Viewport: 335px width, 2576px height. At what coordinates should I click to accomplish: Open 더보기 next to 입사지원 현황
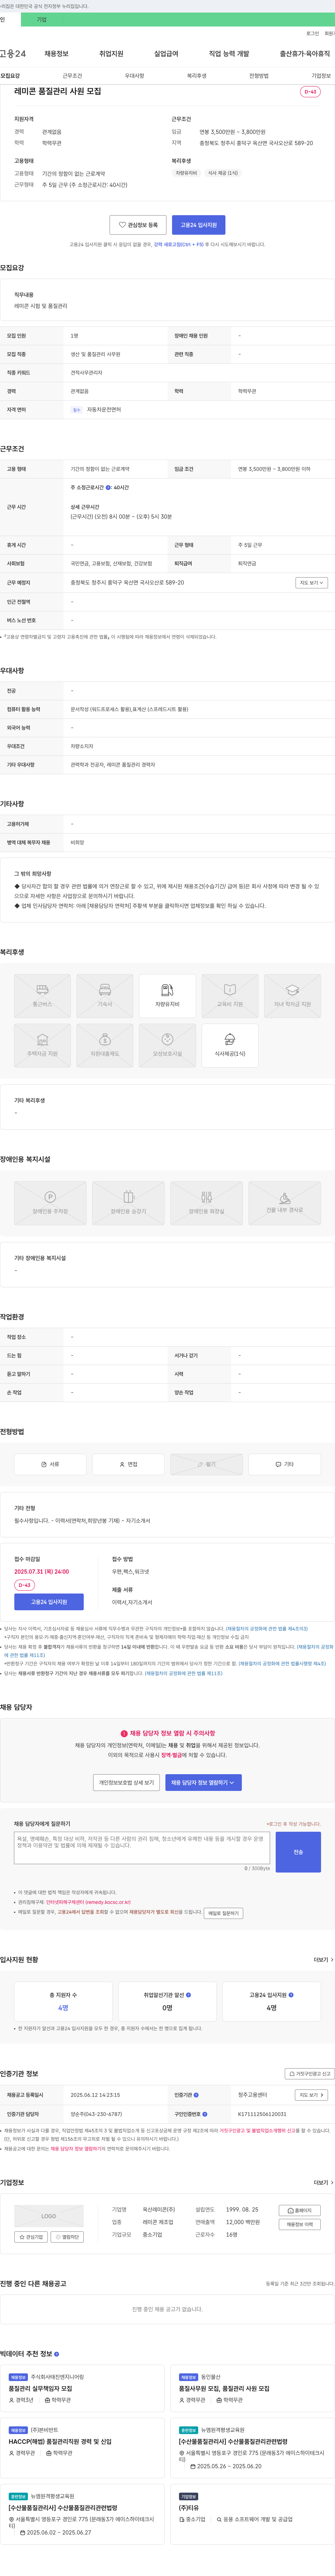tap(323, 1960)
